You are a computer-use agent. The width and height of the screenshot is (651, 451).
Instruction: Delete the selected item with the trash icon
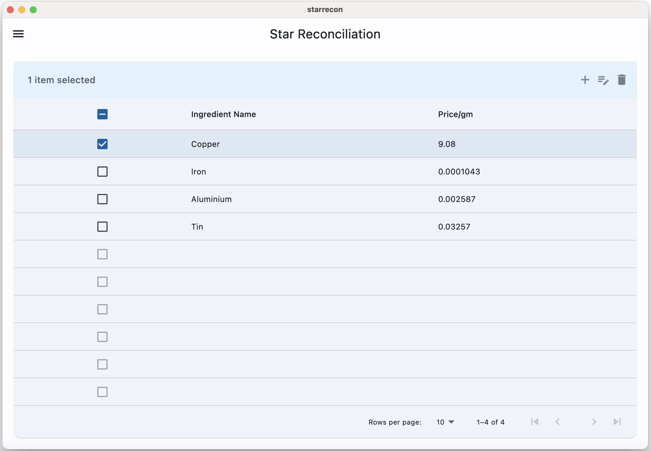621,80
